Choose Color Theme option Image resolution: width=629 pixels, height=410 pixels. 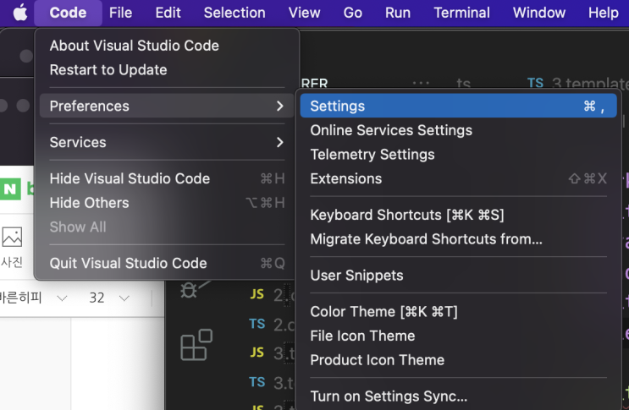[x=459, y=312]
